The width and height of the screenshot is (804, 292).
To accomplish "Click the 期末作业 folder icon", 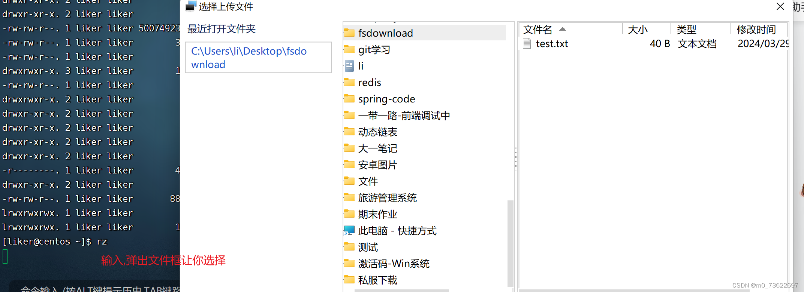I will [349, 214].
